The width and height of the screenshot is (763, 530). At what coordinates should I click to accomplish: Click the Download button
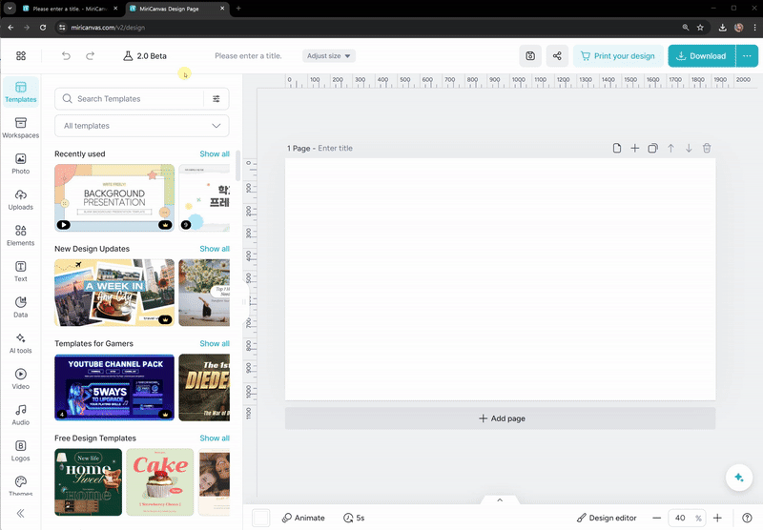tap(701, 56)
